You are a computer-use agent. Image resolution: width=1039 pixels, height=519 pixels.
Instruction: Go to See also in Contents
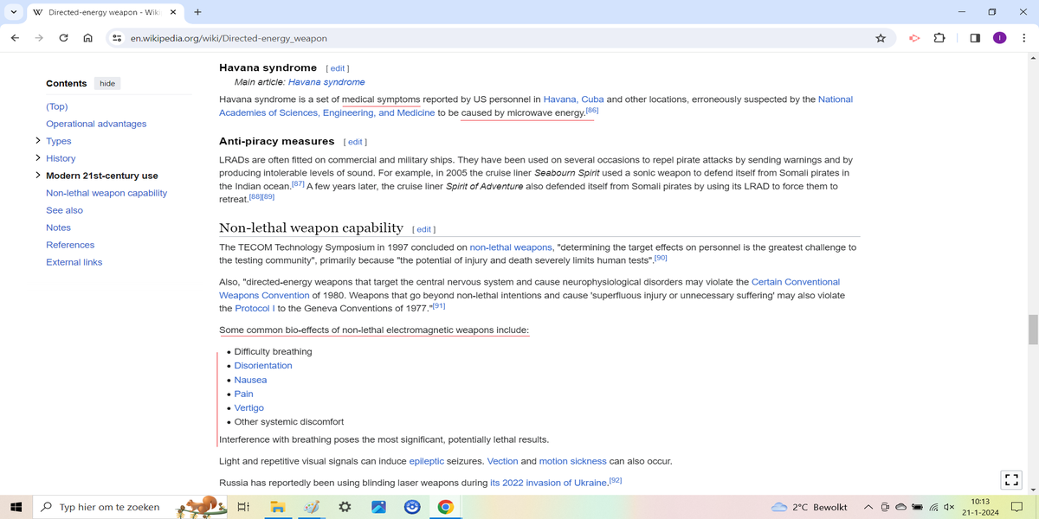click(65, 210)
